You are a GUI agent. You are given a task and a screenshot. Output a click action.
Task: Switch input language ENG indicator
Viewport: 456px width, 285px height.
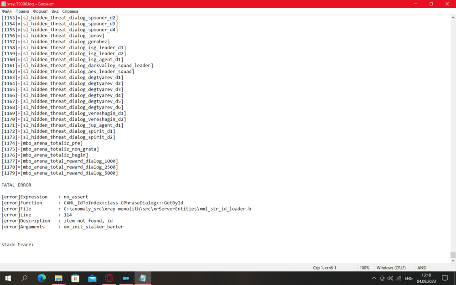(x=409, y=278)
